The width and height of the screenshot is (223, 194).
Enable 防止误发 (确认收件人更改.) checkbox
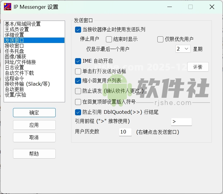[x=78, y=91]
